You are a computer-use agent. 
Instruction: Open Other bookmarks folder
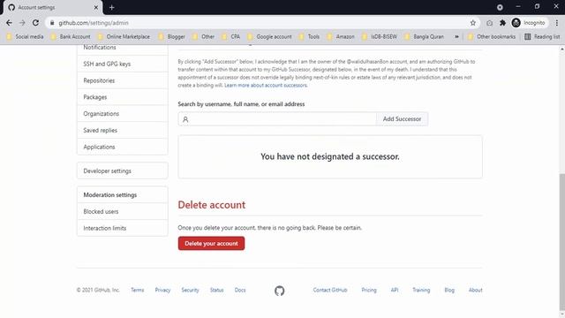[492, 37]
